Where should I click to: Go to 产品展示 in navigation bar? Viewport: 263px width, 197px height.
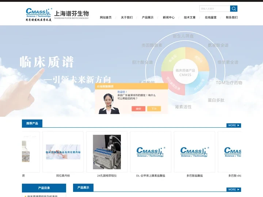coord(148,18)
